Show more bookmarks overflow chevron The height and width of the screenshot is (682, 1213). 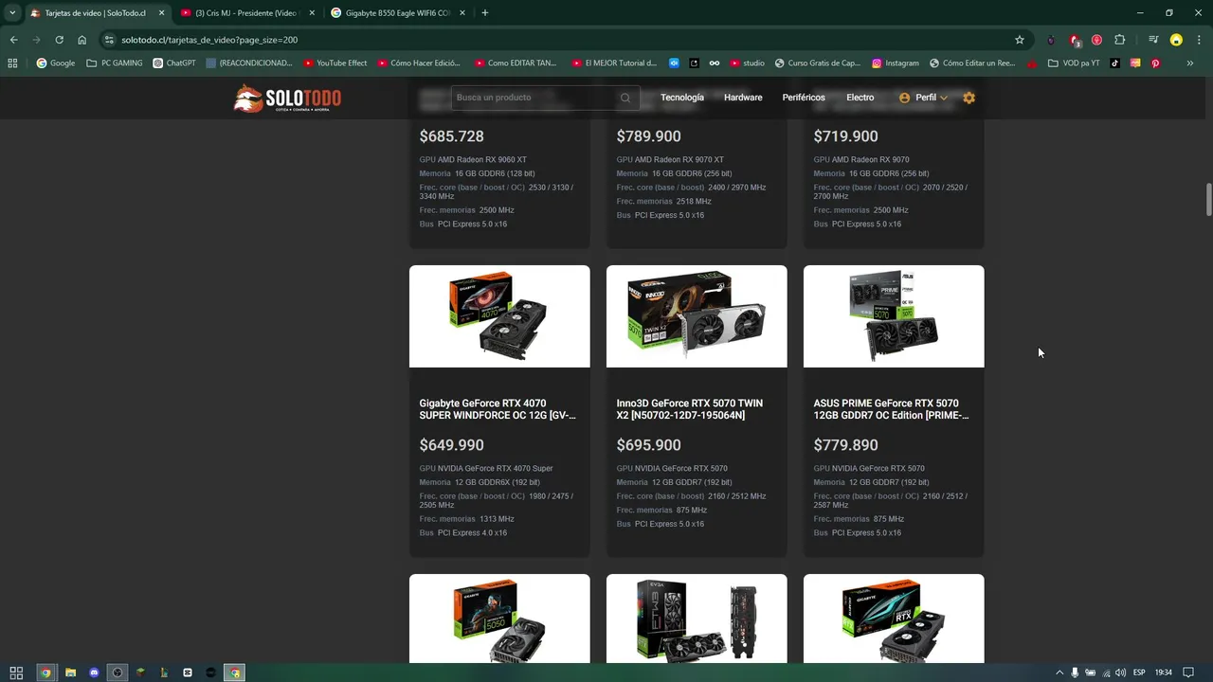1190,63
